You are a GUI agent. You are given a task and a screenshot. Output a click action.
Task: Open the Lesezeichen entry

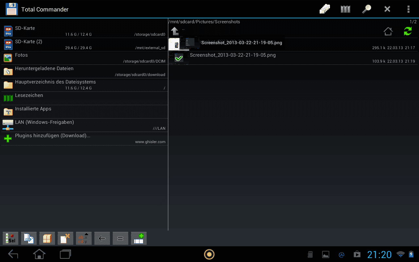click(84, 98)
